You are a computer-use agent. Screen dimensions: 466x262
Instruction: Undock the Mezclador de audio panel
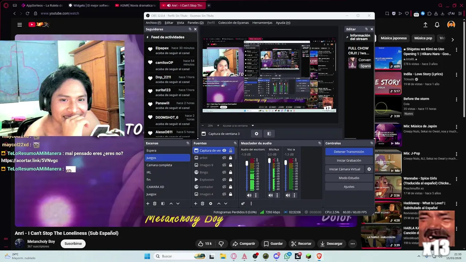[320, 143]
